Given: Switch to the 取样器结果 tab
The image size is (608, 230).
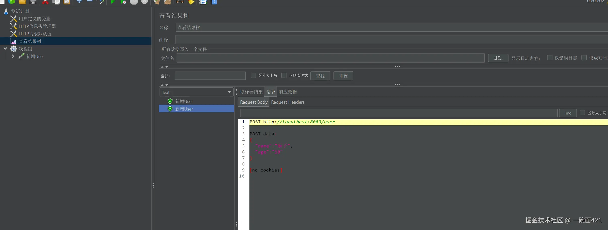Looking at the screenshot, I should point(251,92).
